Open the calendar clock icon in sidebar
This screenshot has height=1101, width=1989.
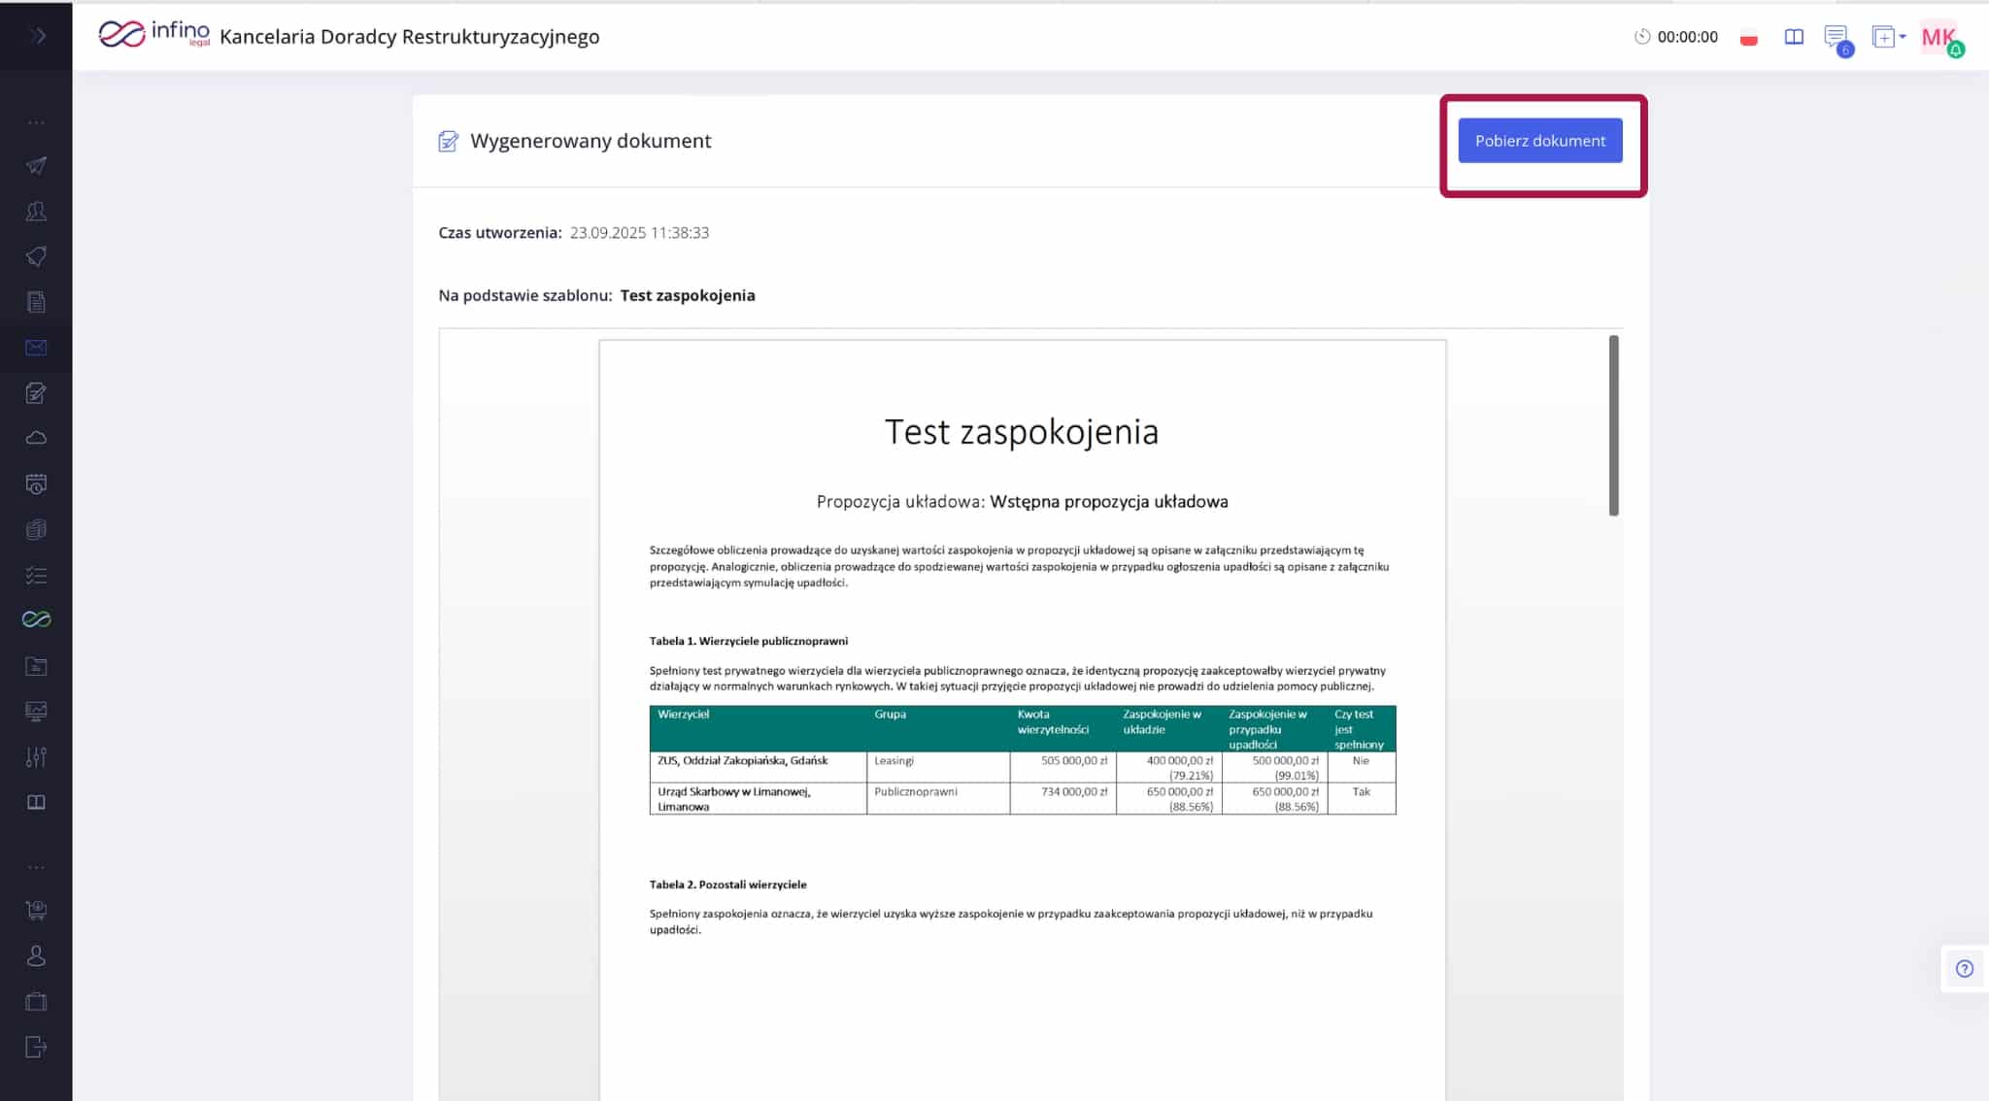pos(36,484)
